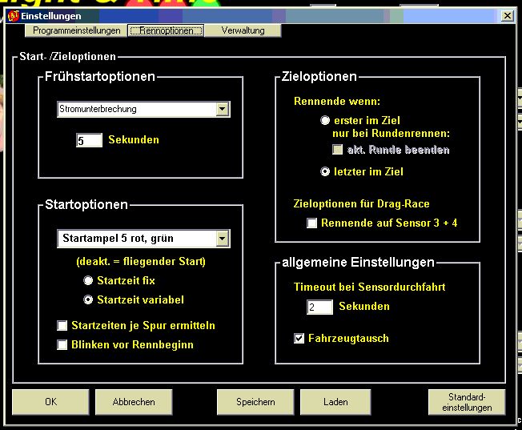Open the Verwaltung tab
522x430 pixels.
coord(244,30)
